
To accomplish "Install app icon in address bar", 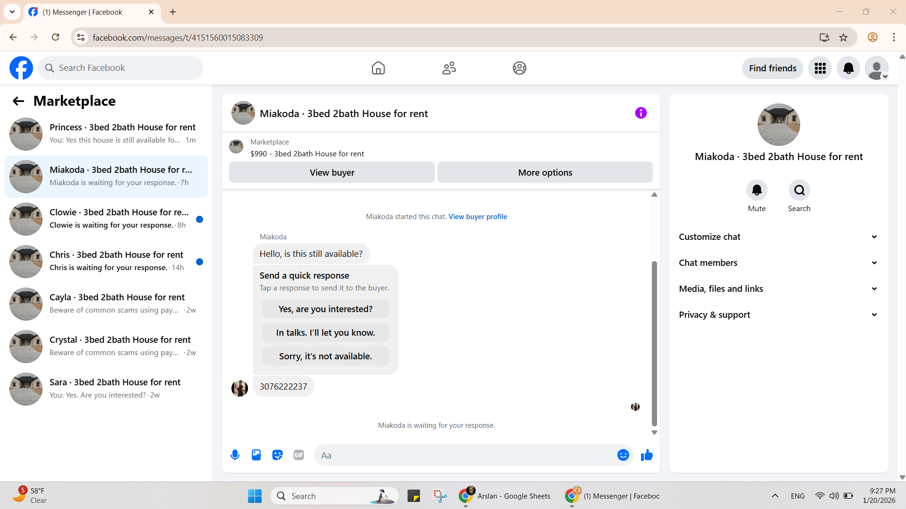I will (824, 37).
